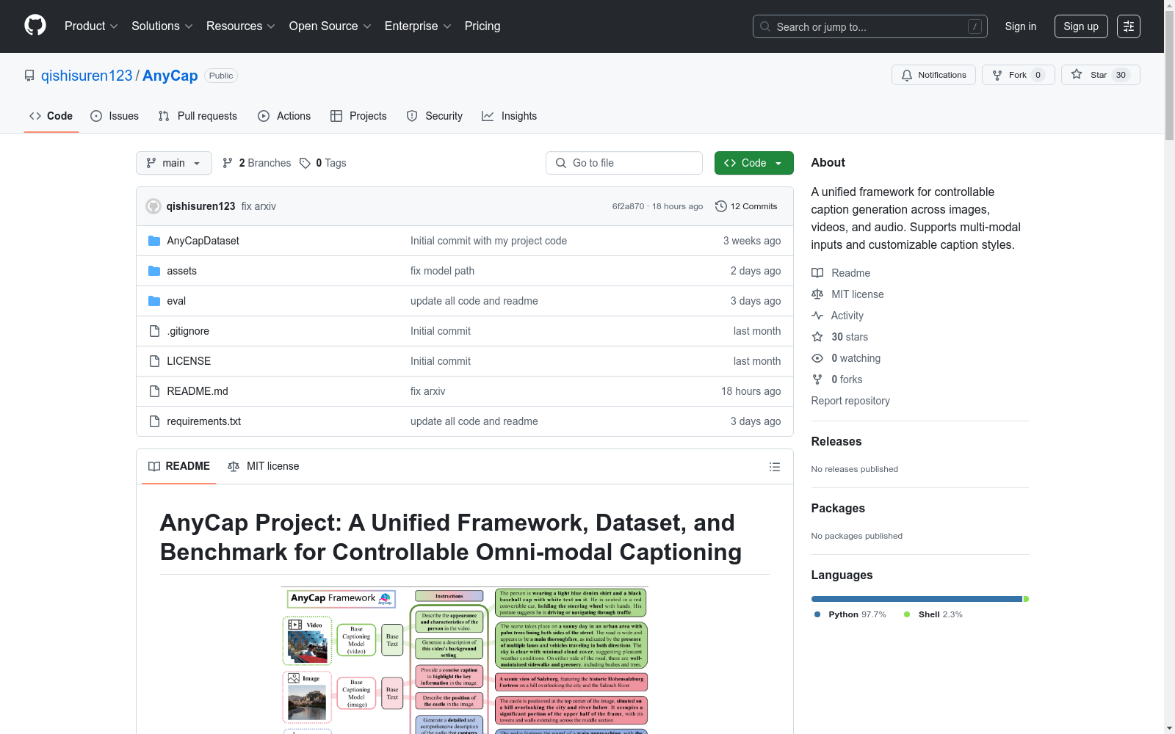Click the Notifications bell button
The image size is (1175, 734).
tap(933, 75)
